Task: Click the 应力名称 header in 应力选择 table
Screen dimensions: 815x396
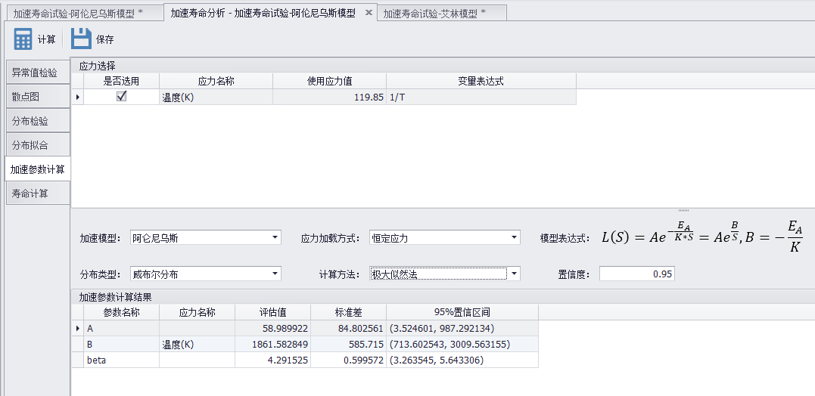Action: [216, 81]
